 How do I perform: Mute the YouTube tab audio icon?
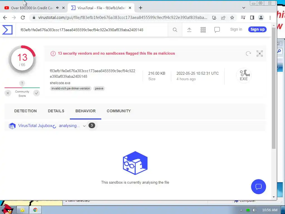click(58, 8)
